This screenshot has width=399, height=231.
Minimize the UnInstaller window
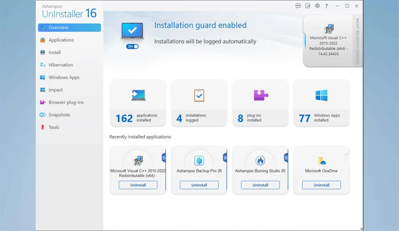(x=337, y=6)
